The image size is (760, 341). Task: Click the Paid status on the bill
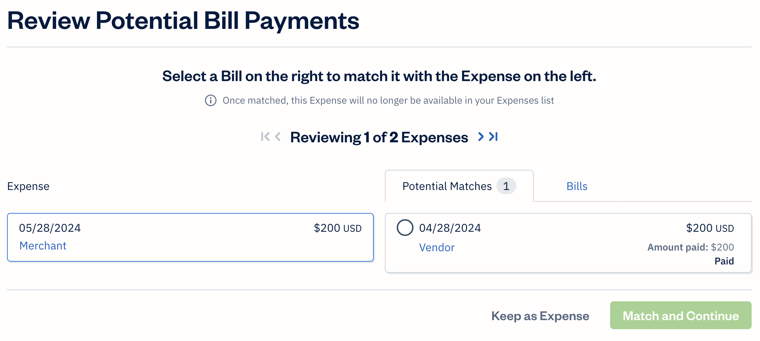[x=724, y=261]
